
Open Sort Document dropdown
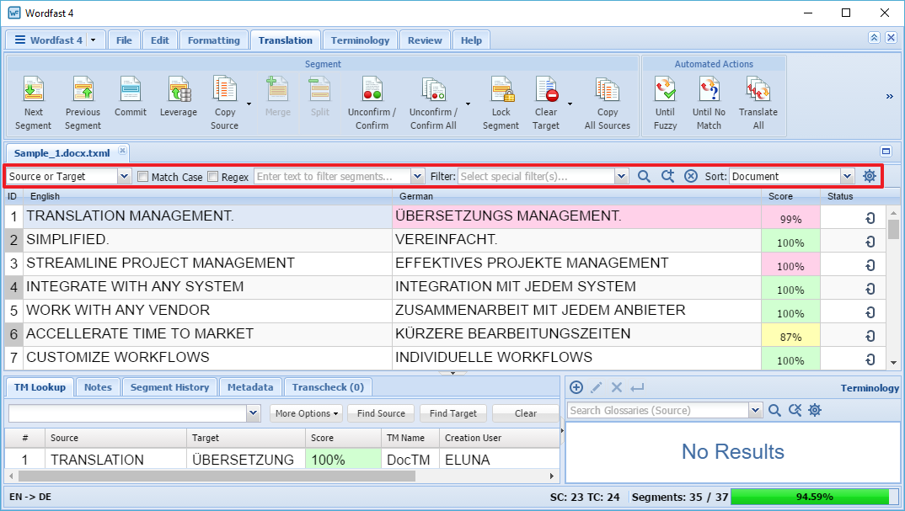847,177
